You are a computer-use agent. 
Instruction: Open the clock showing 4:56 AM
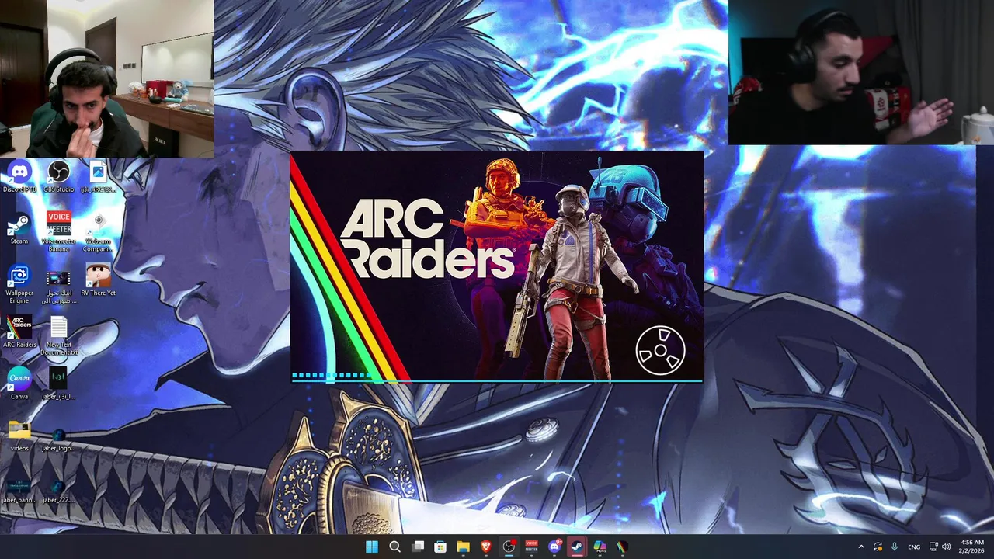tap(972, 547)
